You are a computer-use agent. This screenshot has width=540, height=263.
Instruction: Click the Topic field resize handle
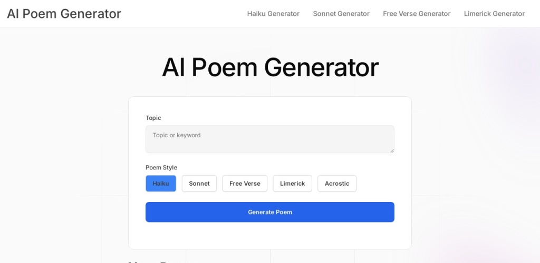(391, 150)
